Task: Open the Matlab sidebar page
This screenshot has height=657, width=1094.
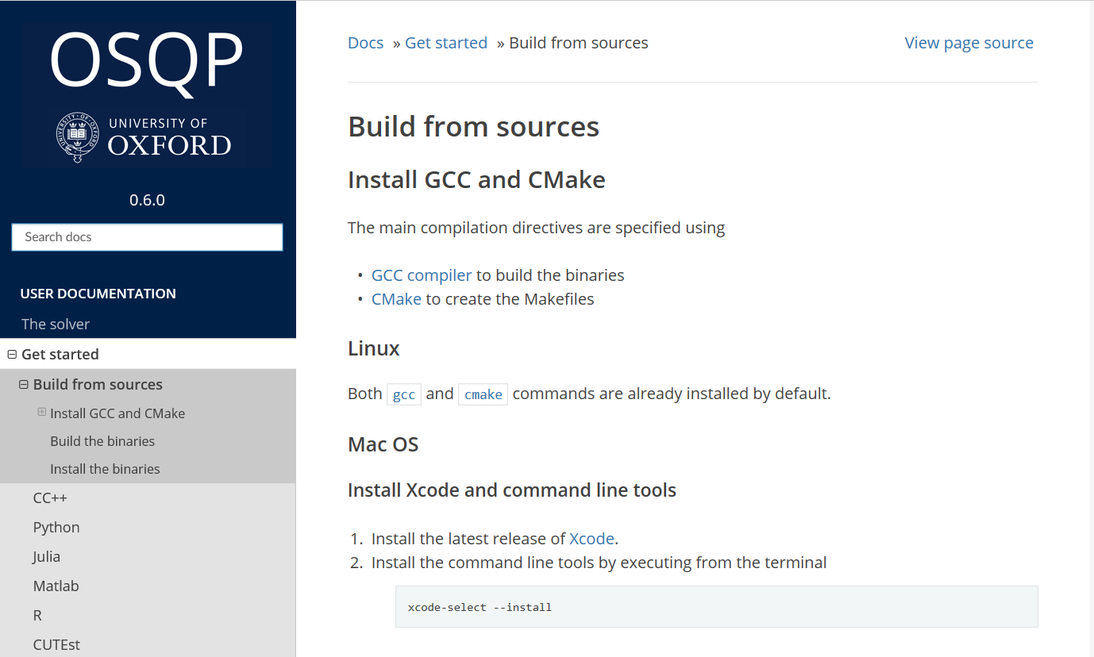Action: coord(56,586)
